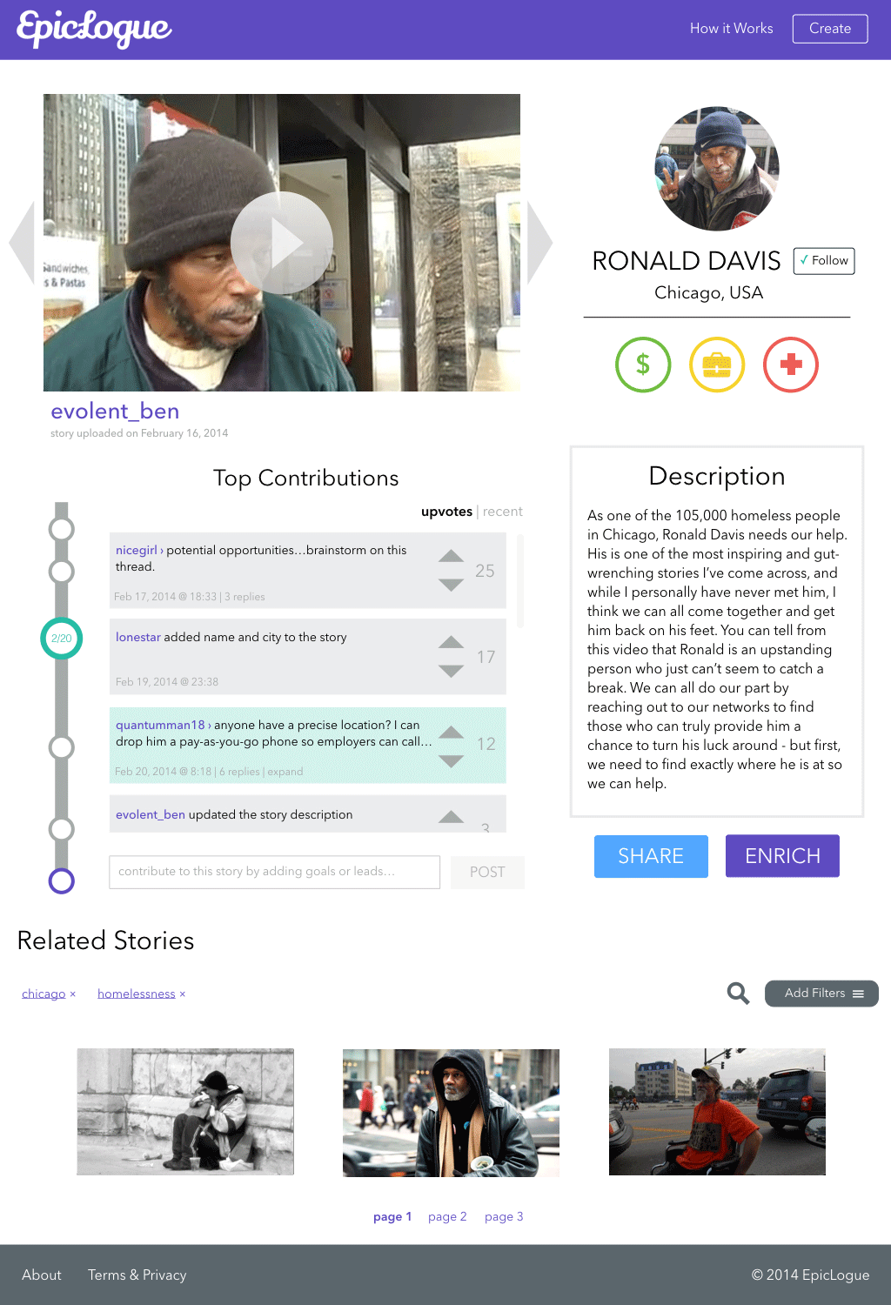The width and height of the screenshot is (891, 1305).
Task: Go to the previous story media arrow
Action: 22,243
